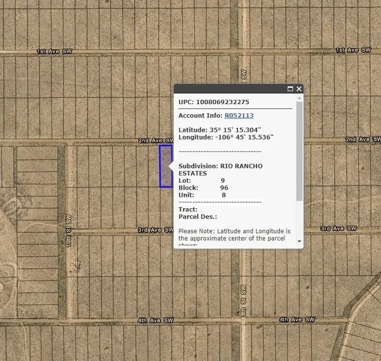This screenshot has width=381, height=361.
Task: Click the popup vertical scrollbar thumb
Action: tap(300, 150)
